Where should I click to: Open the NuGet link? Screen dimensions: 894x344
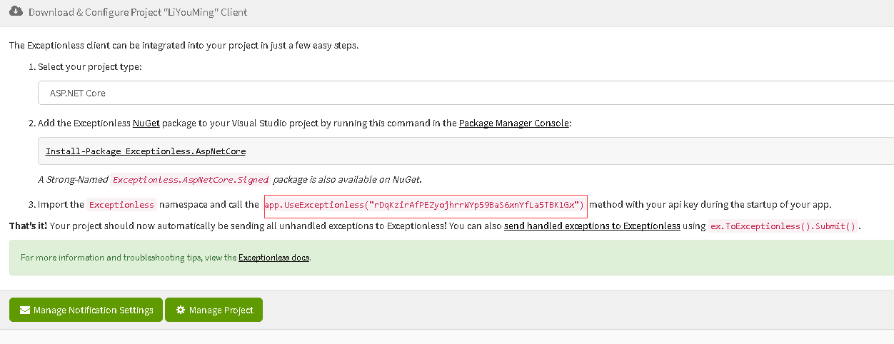pos(146,123)
